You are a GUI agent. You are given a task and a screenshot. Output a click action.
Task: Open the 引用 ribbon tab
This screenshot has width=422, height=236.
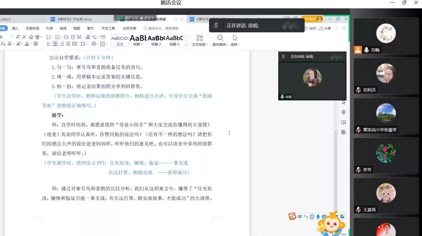tap(49, 28)
